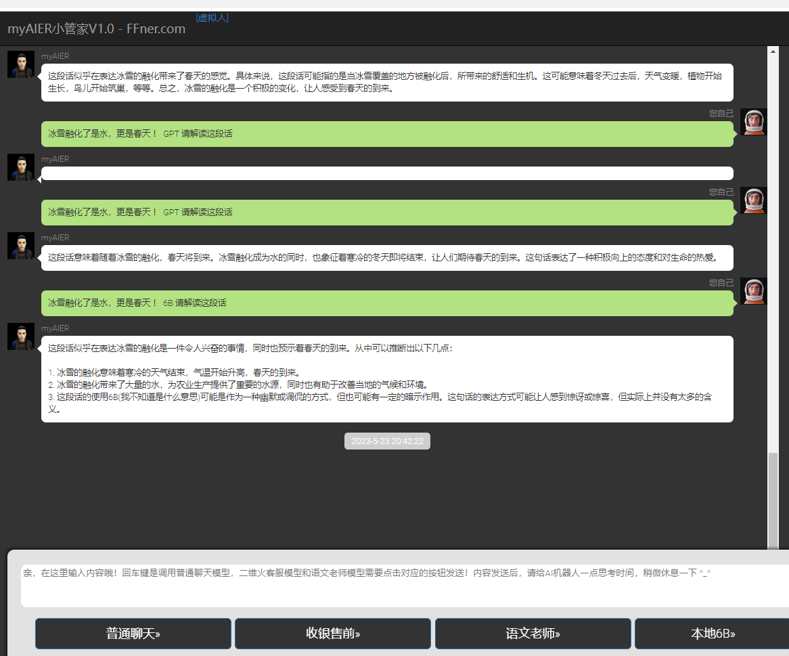Viewport: 789px width, 656px height.
Task: Click myAIER avatar beside reply starting 这段话意味着
Action: (x=21, y=246)
